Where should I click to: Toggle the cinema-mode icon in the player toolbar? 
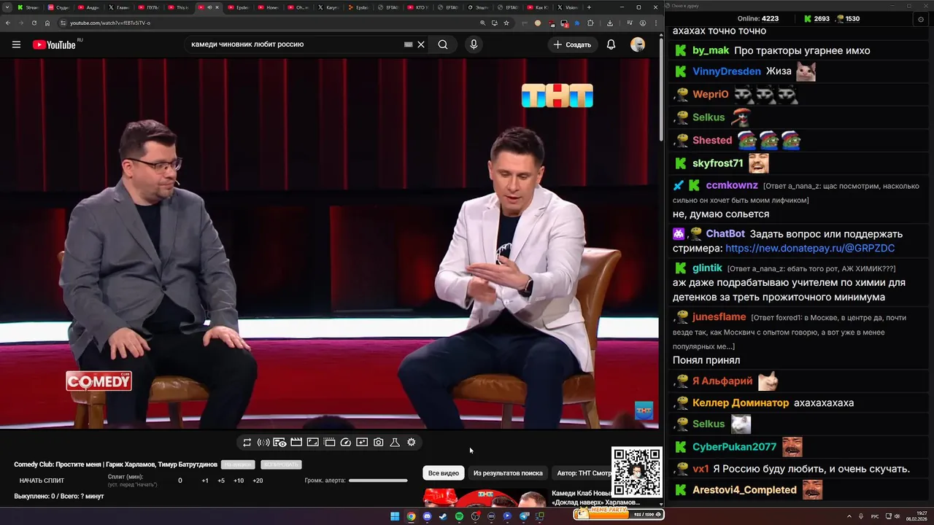(329, 443)
